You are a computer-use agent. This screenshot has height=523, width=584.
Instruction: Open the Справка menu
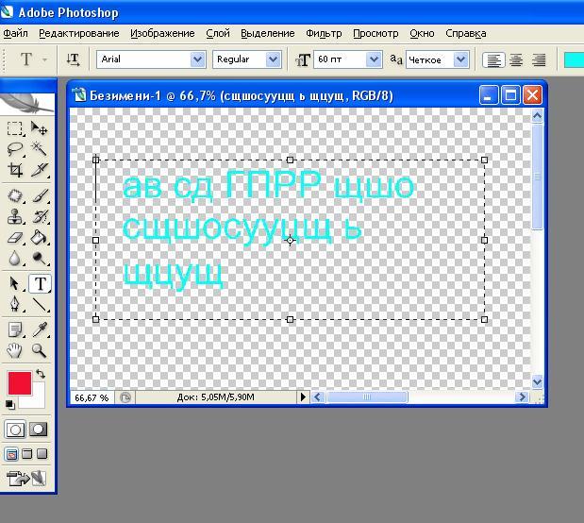pos(465,34)
